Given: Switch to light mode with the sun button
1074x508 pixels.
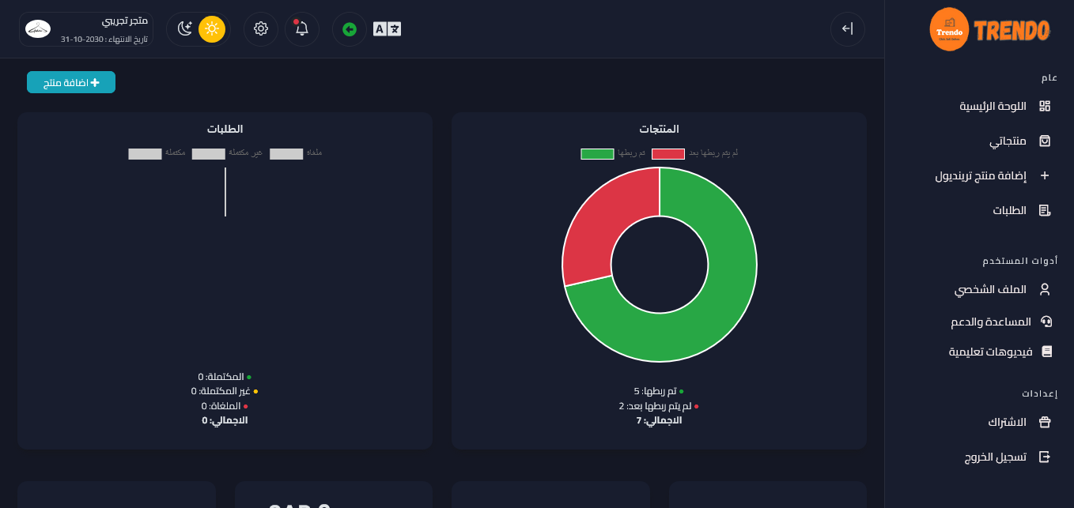Looking at the screenshot, I should 212,29.
